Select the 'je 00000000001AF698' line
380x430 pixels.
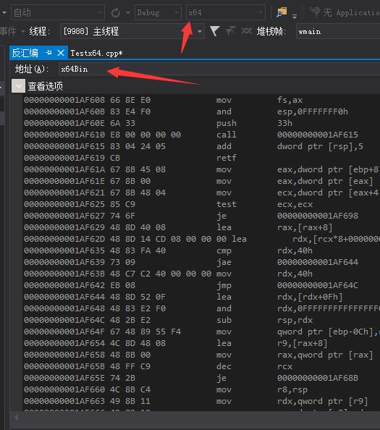point(201,216)
